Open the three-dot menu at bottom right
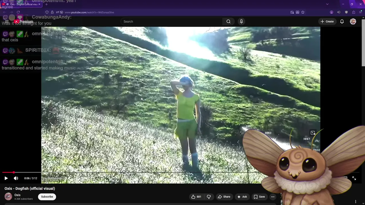 click(356, 202)
